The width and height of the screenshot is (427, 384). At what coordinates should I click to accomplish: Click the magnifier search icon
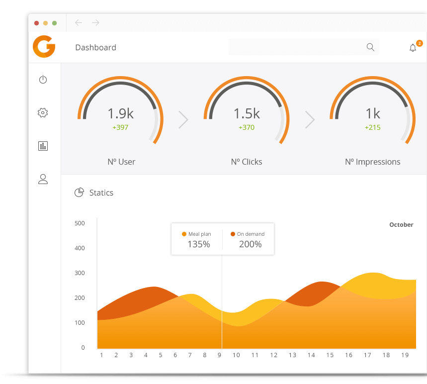pos(370,47)
